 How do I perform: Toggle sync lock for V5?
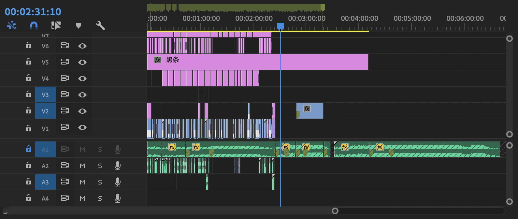point(65,62)
